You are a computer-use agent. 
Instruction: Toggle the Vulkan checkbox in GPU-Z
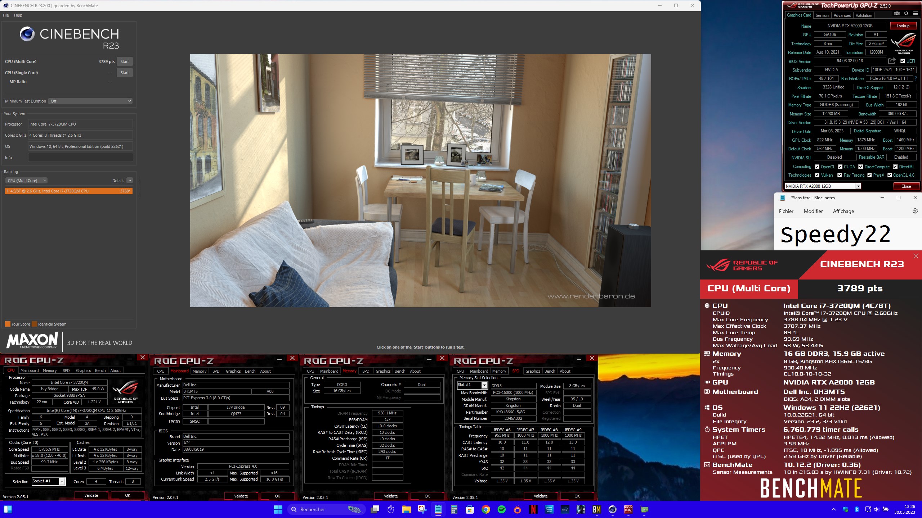(817, 175)
